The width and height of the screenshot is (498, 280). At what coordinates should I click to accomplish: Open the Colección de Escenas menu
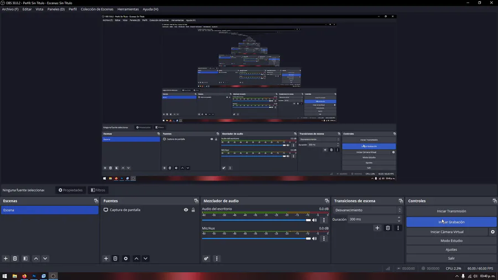[x=97, y=9]
